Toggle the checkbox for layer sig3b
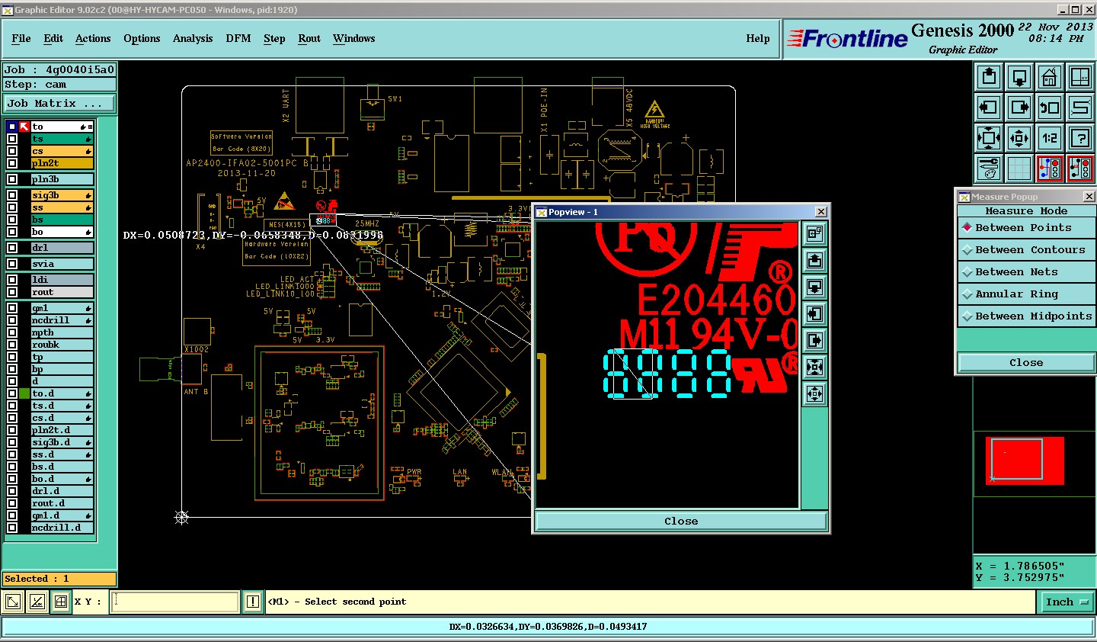Viewport: 1097px width, 642px height. (12, 195)
